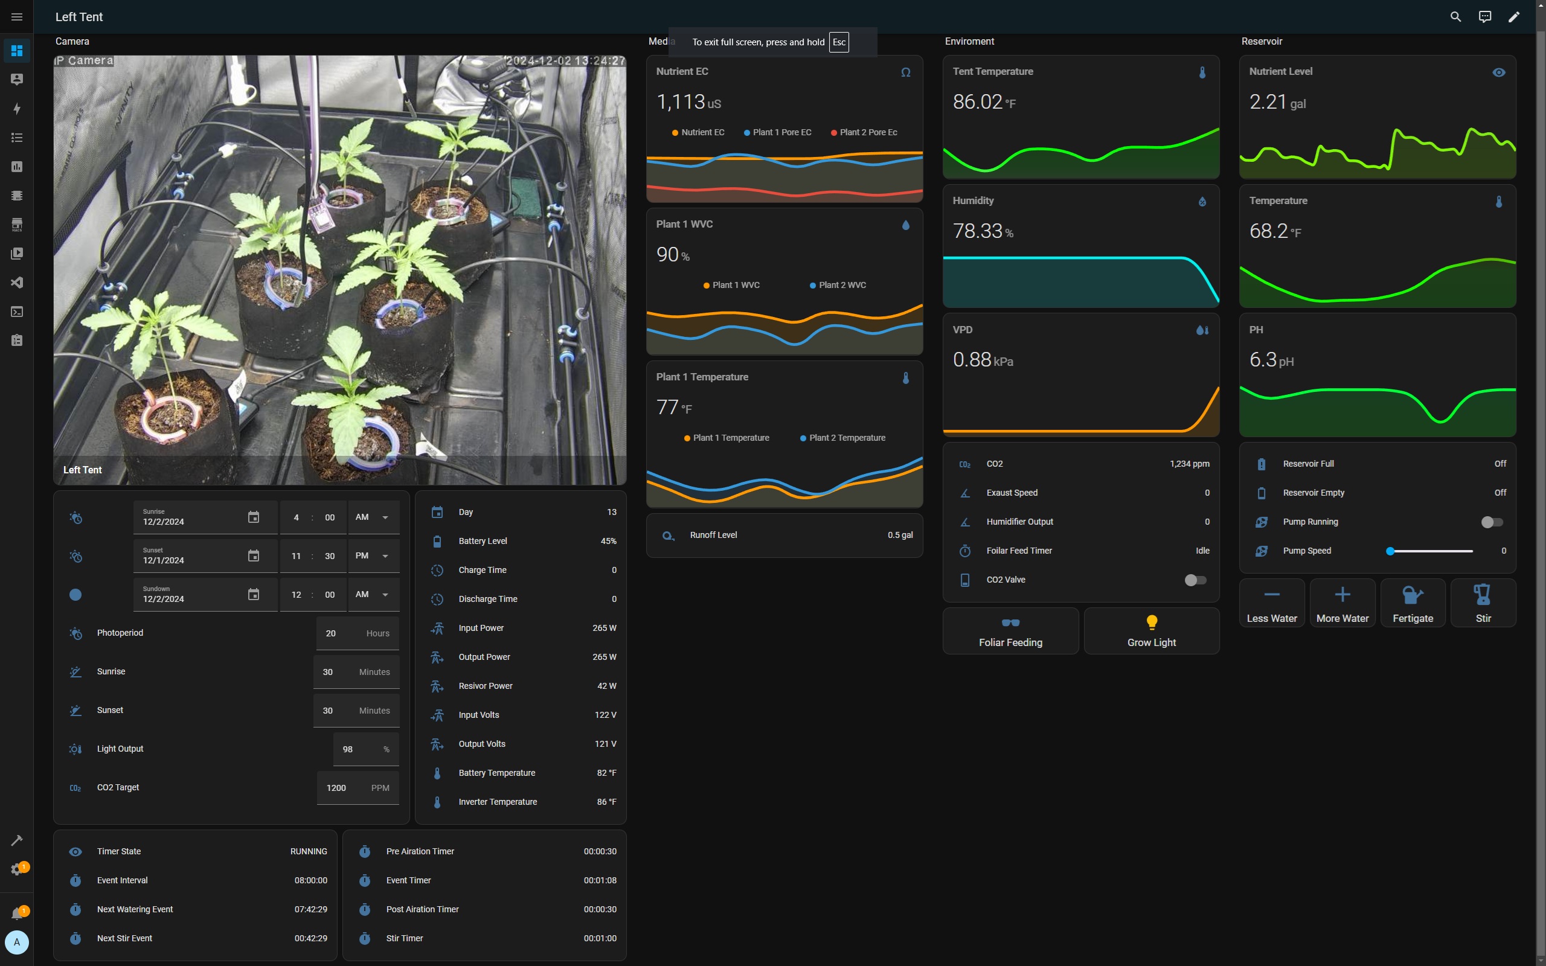Open the Sundown date calendar picker

click(254, 594)
